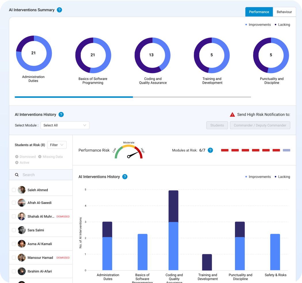Open the Select Module dropdown
Screen dimensions: 302x283
[65, 125]
